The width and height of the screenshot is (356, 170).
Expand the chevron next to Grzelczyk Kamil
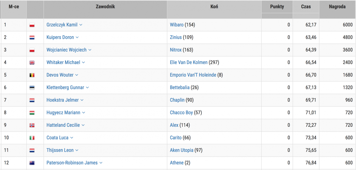tap(81, 25)
